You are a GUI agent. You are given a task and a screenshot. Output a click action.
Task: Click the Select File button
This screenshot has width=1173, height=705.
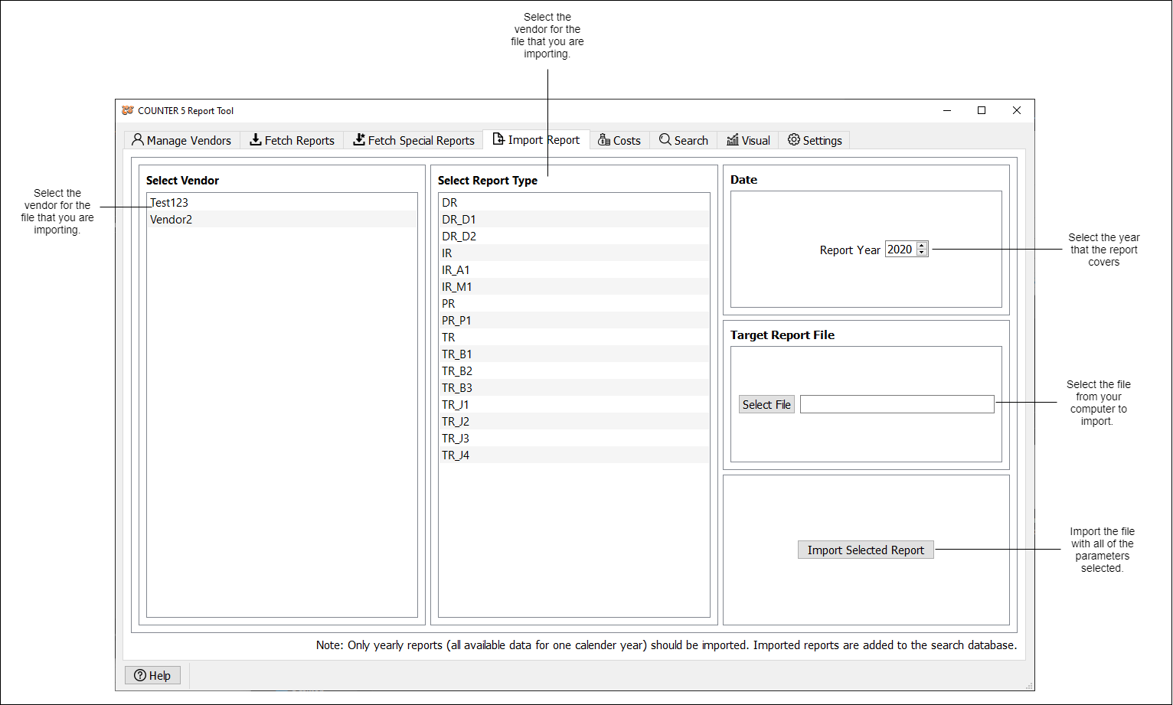point(766,403)
